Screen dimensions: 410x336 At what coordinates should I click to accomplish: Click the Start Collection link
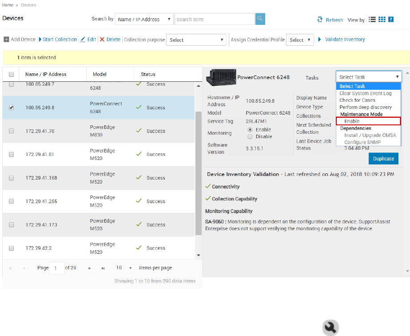tap(60, 40)
